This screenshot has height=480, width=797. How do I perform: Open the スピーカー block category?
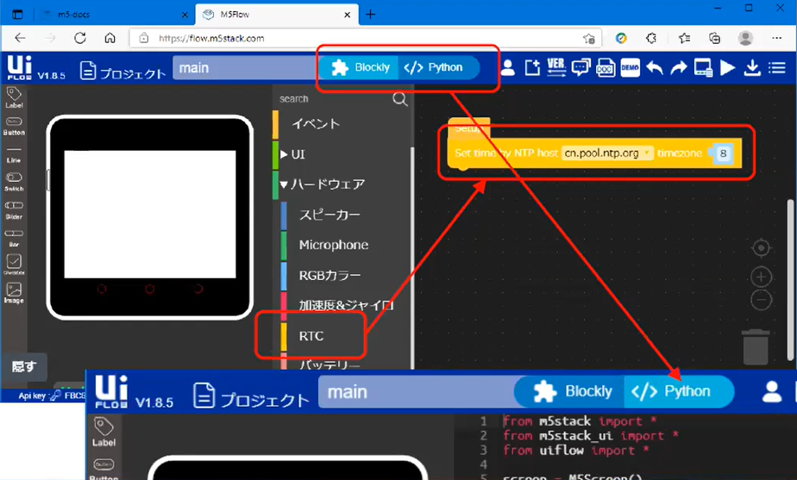pos(329,215)
